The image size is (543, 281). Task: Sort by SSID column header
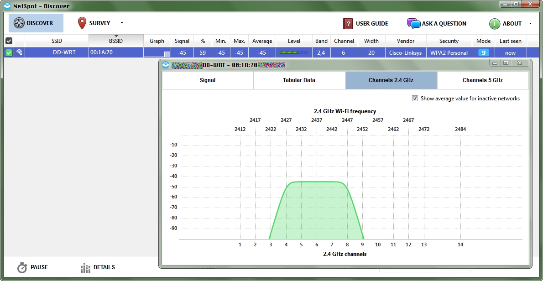click(57, 41)
